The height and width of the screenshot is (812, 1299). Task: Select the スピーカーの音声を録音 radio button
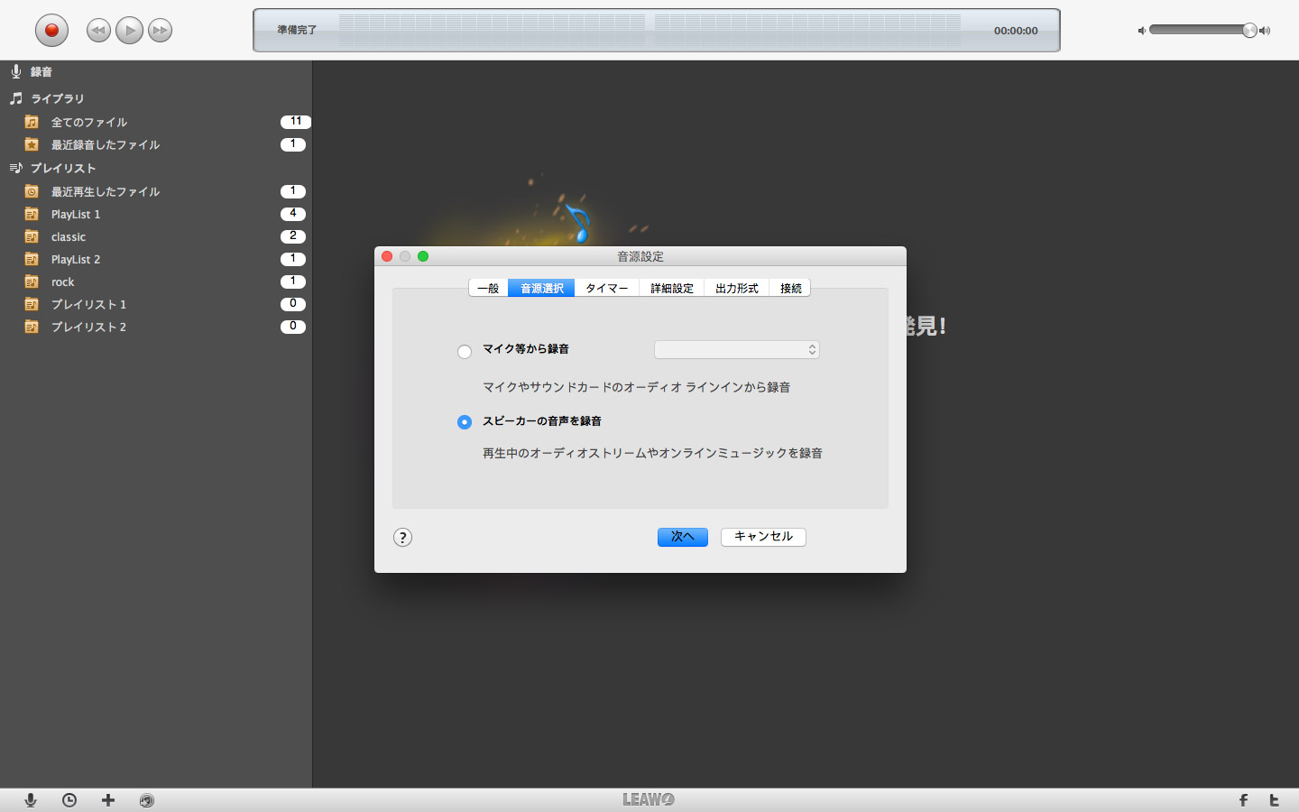point(465,422)
